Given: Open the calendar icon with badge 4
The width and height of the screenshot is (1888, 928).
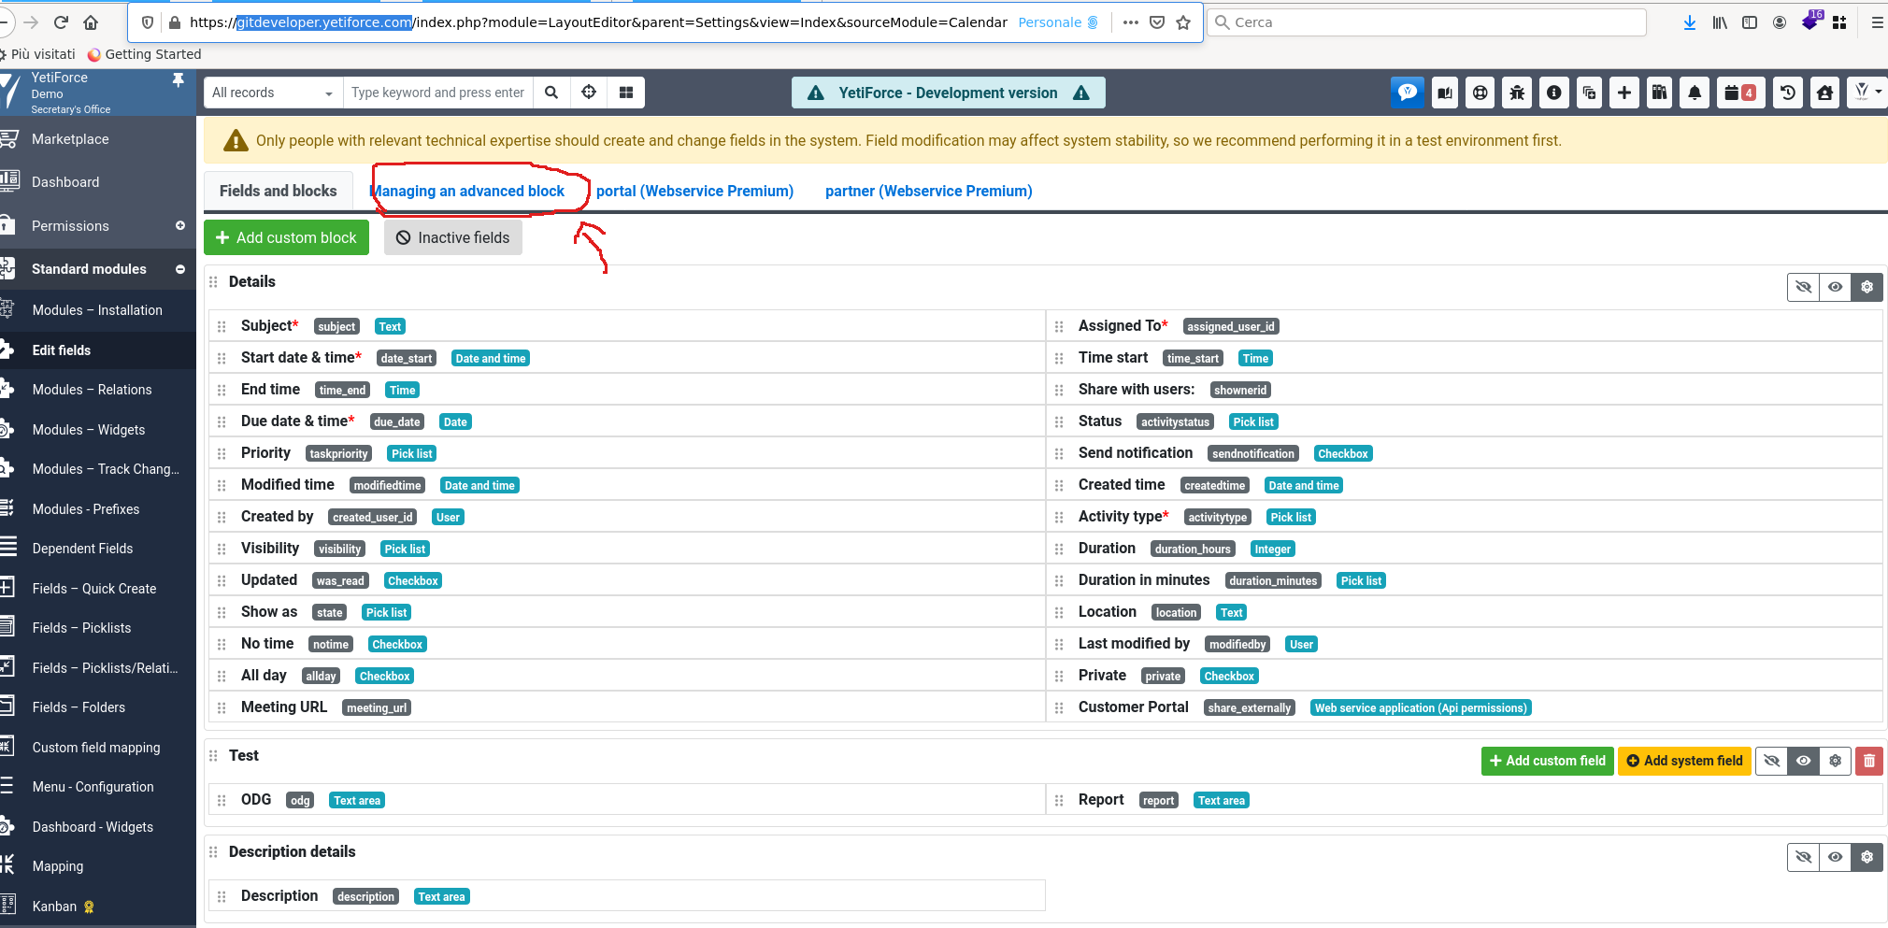Looking at the screenshot, I should point(1739,93).
